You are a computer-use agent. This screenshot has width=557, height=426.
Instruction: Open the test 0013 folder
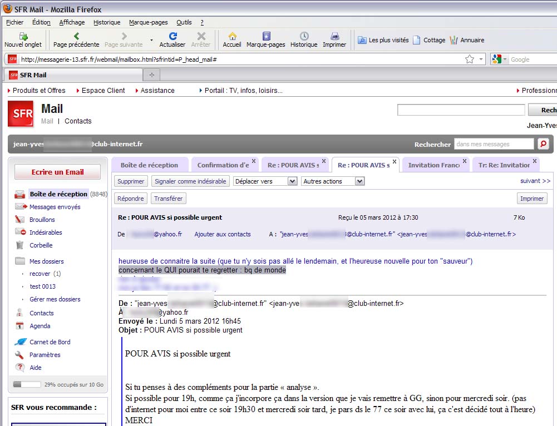point(42,286)
